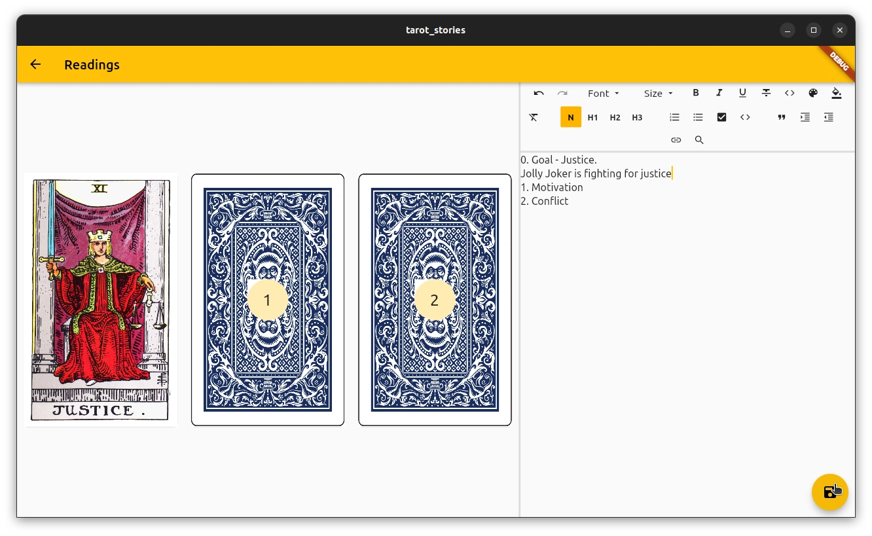
Task: Toggle italic formatting
Action: pos(719,93)
